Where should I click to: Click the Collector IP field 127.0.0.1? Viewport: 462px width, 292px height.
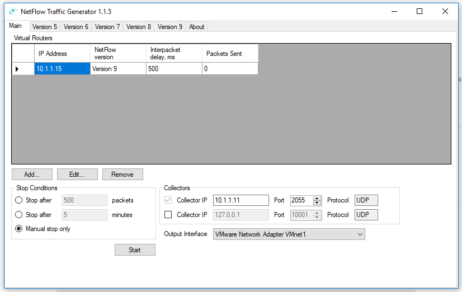tap(241, 214)
